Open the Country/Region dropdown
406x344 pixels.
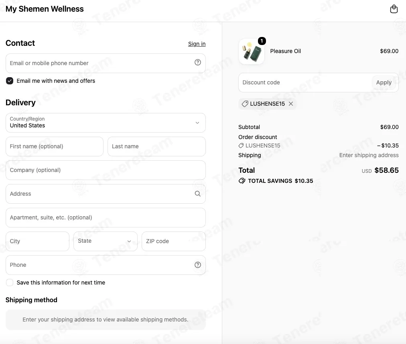(106, 123)
